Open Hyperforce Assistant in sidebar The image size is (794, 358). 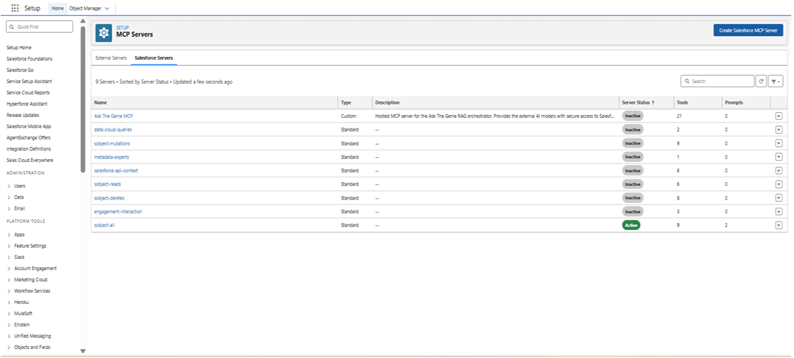click(27, 104)
